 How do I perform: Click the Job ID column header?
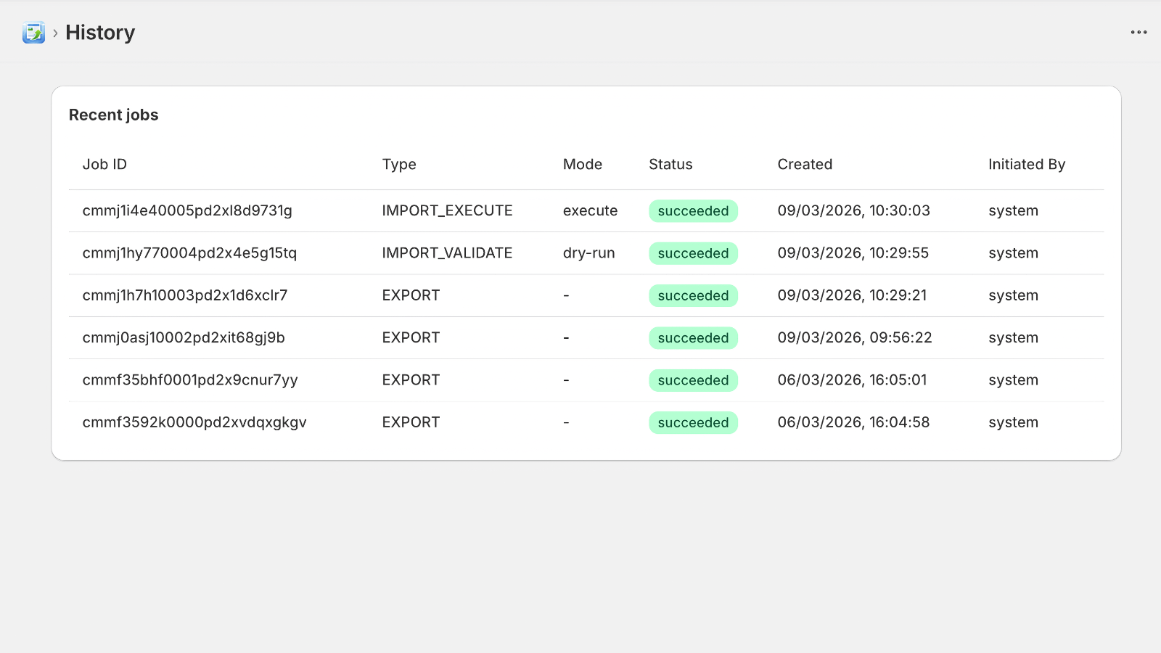tap(104, 165)
